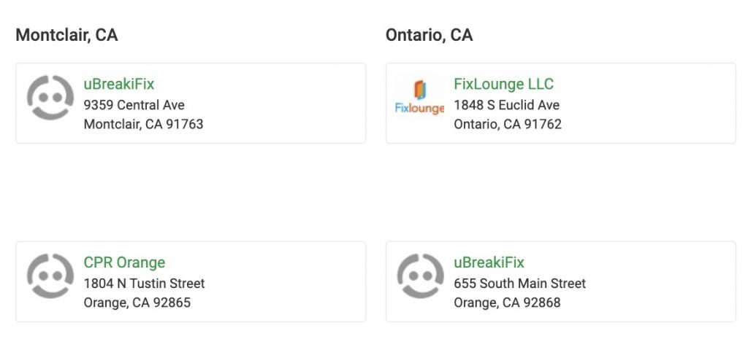The image size is (748, 339).
Task: Click the 1848 S Euclid Ave address
Action: [506, 105]
